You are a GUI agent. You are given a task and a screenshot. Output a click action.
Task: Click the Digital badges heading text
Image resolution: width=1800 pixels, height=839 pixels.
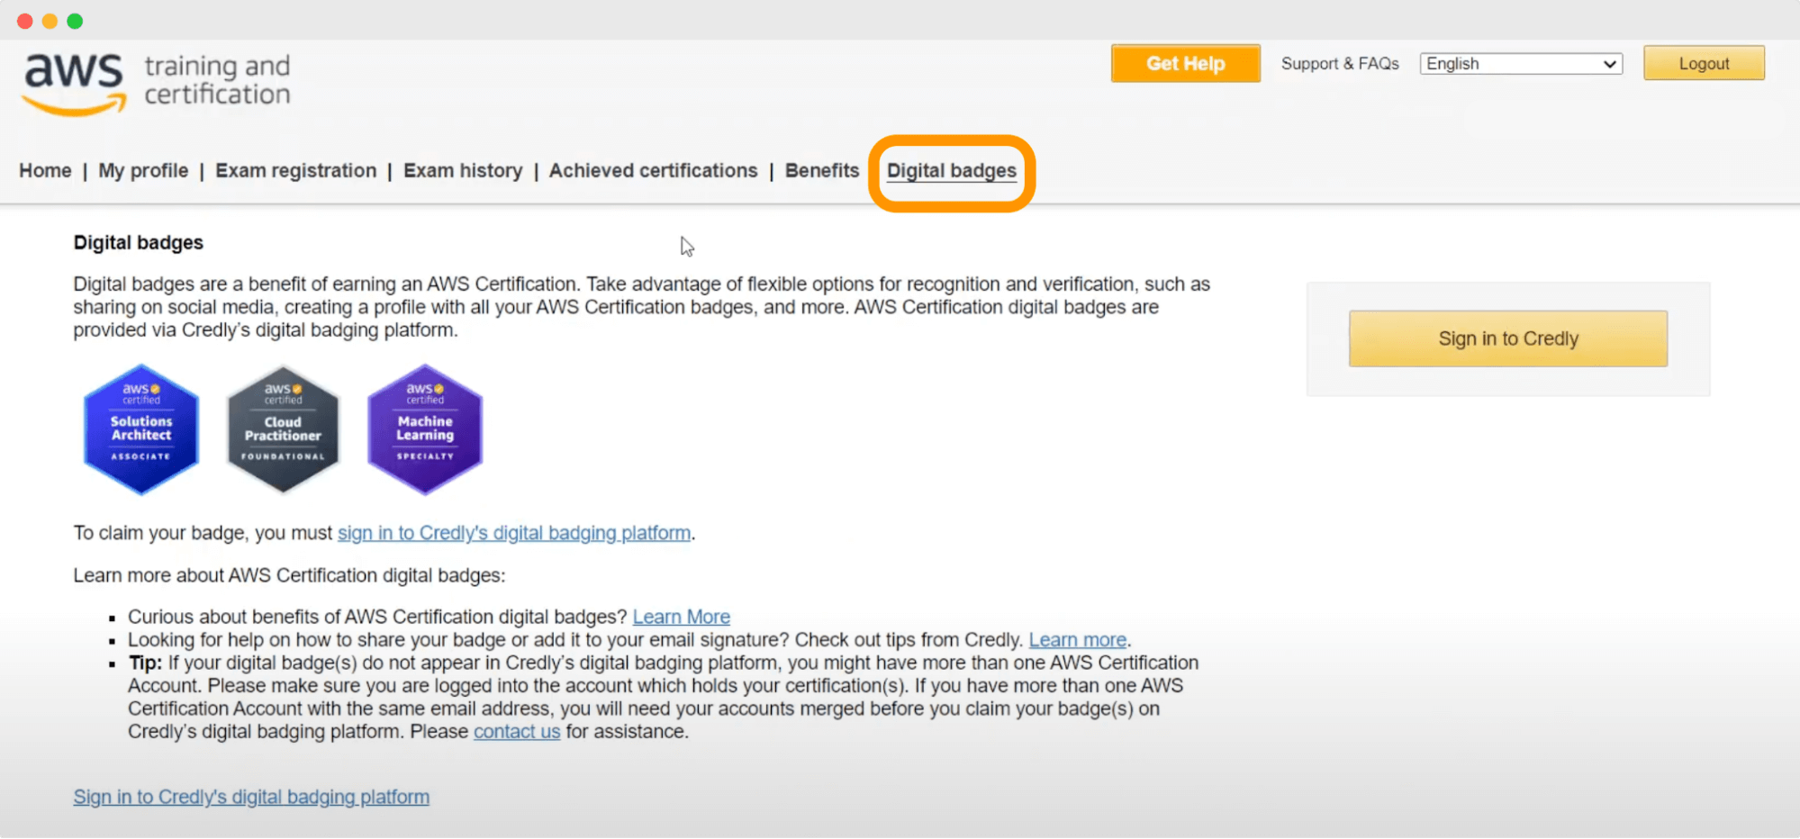coord(139,243)
